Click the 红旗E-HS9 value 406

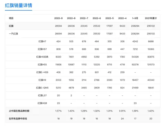(x=58, y=72)
